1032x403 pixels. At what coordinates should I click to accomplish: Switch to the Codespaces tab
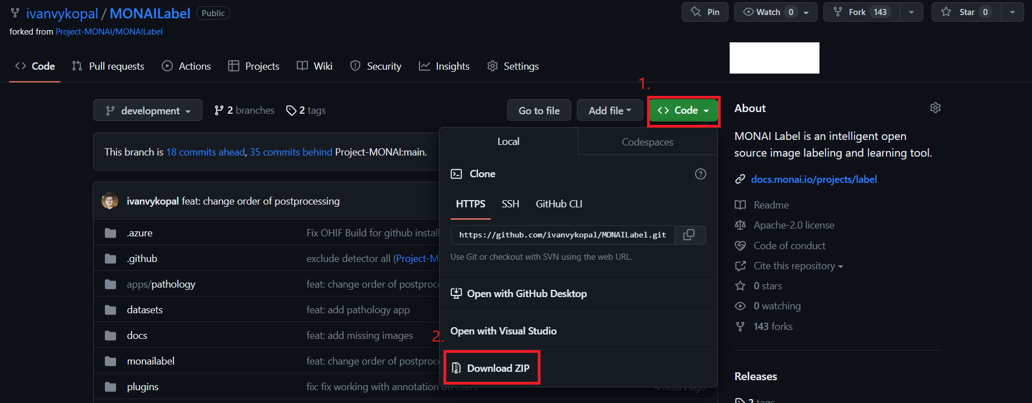tap(648, 142)
